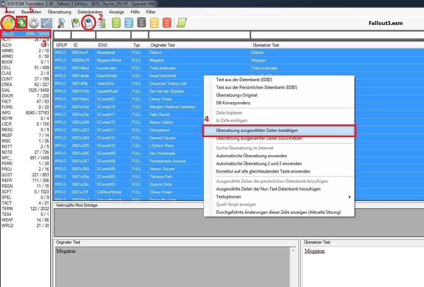Image resolution: width=424 pixels, height=287 pixels.
Task: Choose 'Übersetzung ausgewählter Zeilen bestätigen'
Action: (280, 130)
